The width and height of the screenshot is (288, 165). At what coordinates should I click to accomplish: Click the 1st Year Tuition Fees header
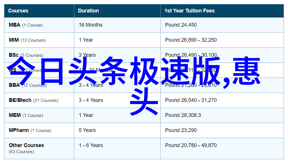pyautogui.click(x=189, y=11)
